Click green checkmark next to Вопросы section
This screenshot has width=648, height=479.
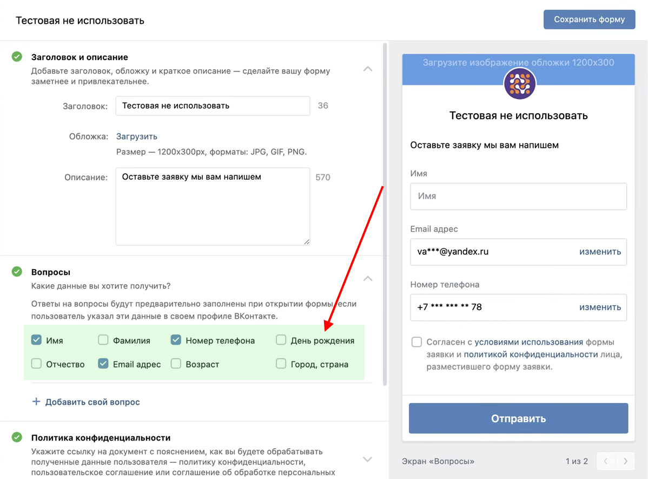coord(17,272)
